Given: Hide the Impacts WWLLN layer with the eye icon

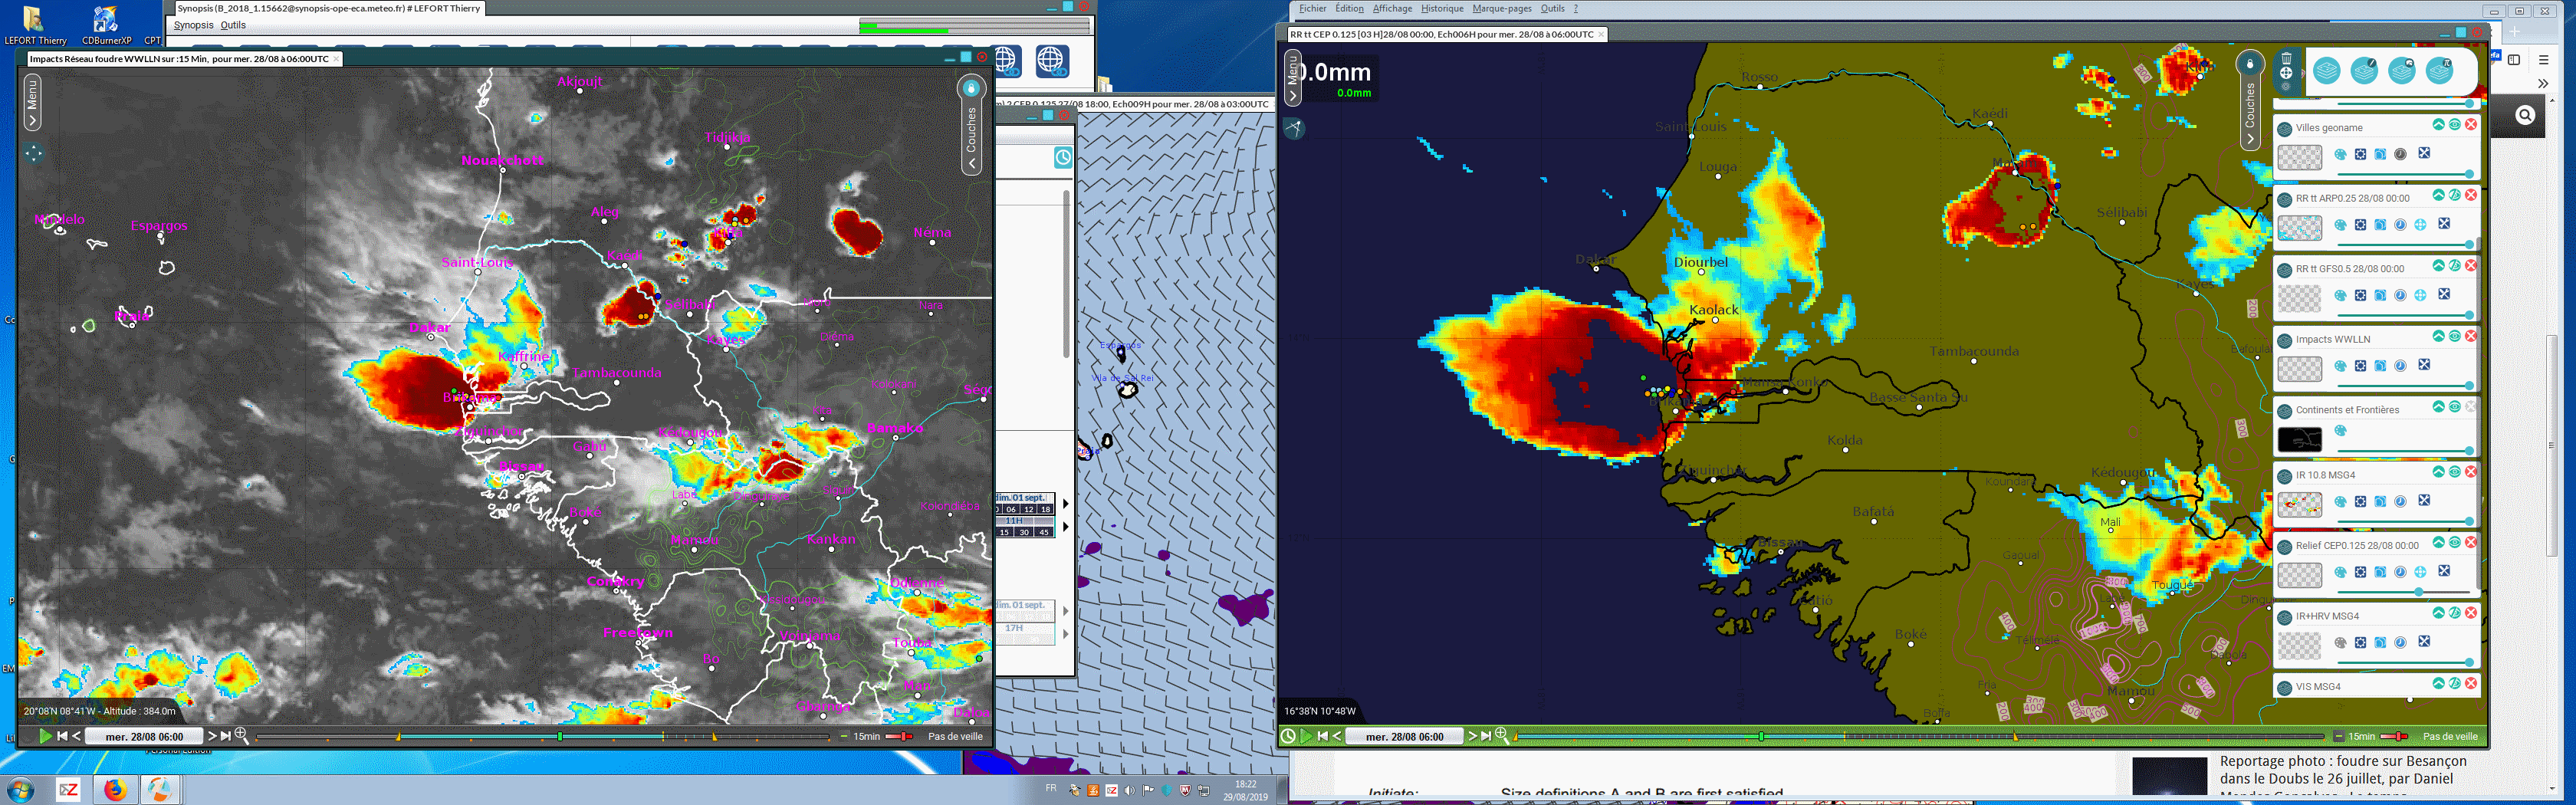Looking at the screenshot, I should (x=2455, y=336).
